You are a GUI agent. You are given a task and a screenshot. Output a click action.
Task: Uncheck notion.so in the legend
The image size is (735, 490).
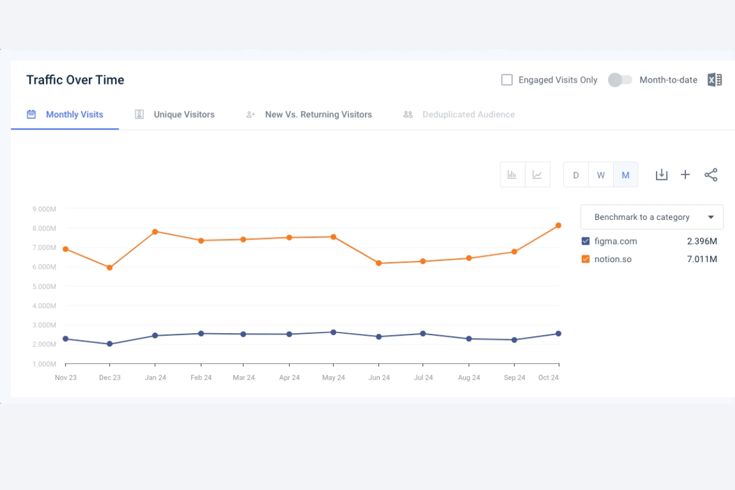click(x=585, y=258)
